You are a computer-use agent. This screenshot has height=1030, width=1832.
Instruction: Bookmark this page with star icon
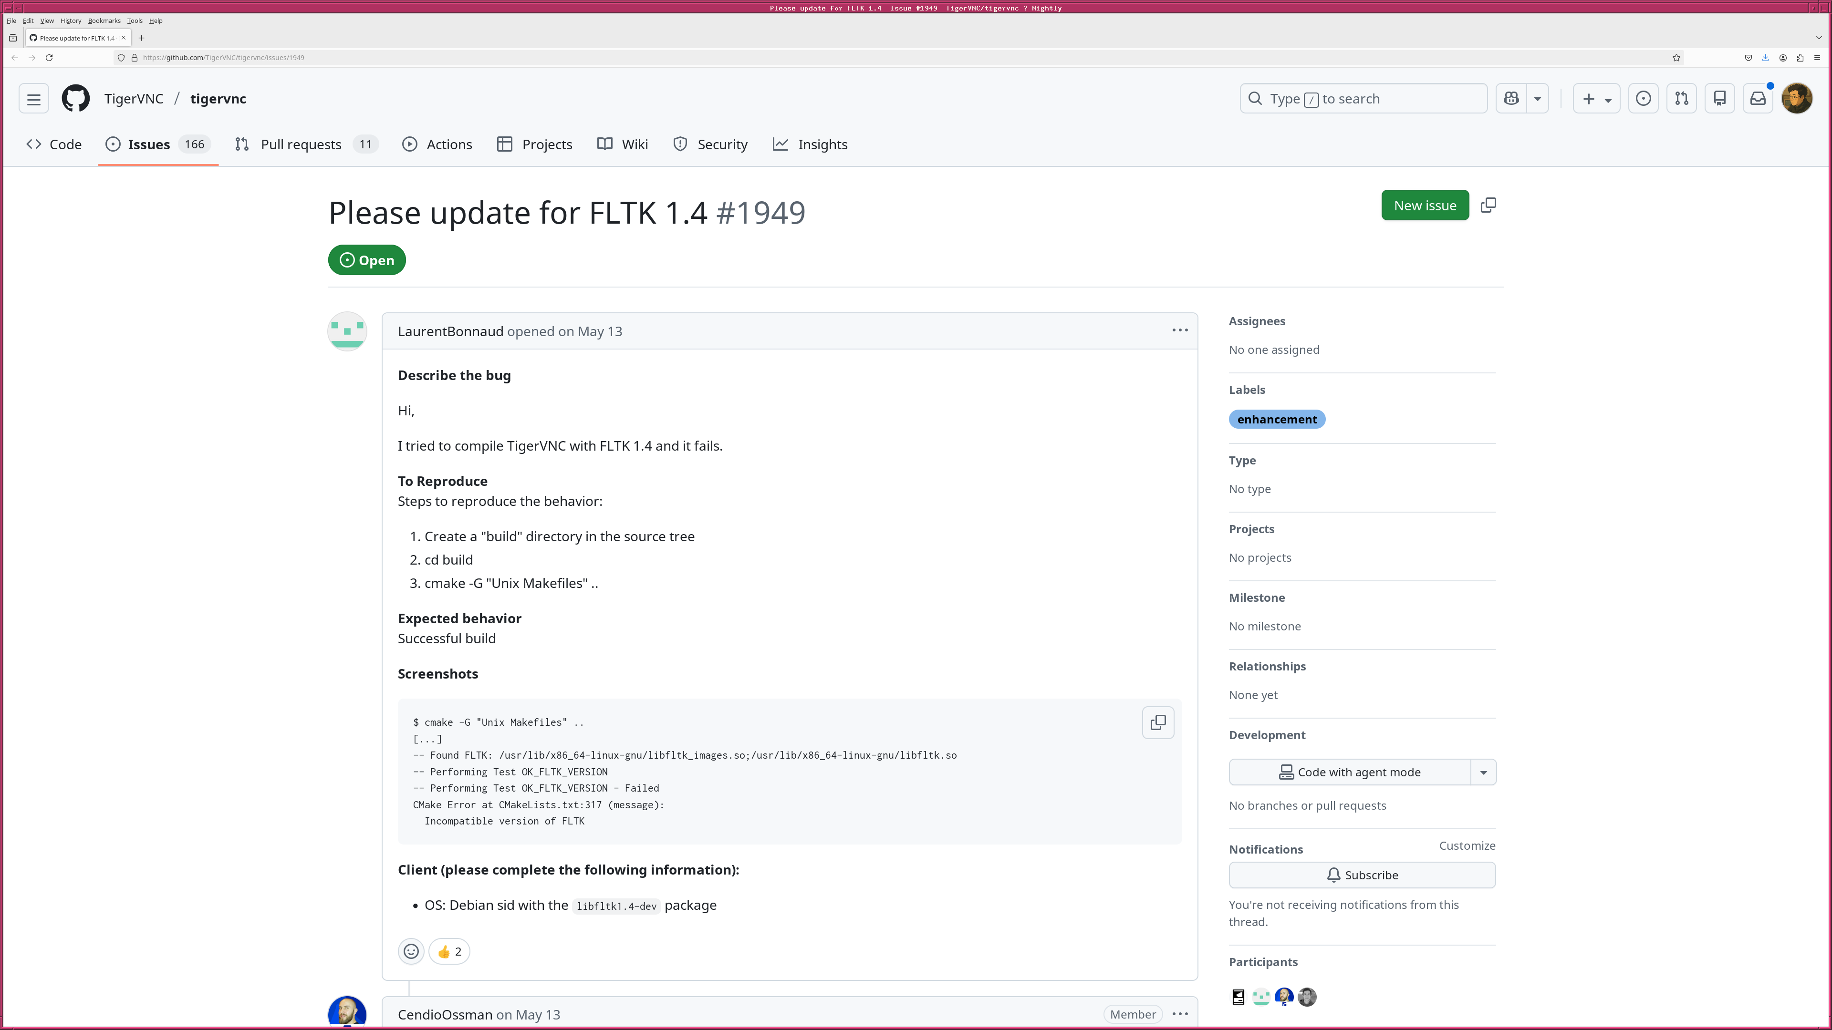coord(1676,58)
